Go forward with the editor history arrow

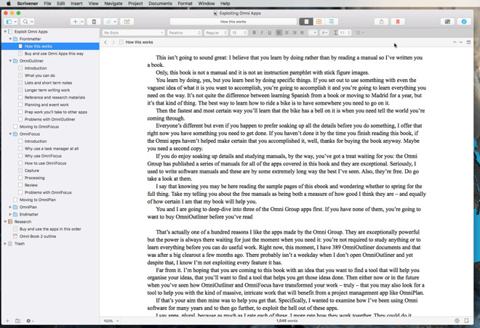[113, 42]
